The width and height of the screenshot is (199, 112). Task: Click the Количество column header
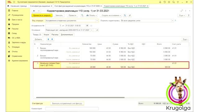pyautogui.click(x=87, y=44)
